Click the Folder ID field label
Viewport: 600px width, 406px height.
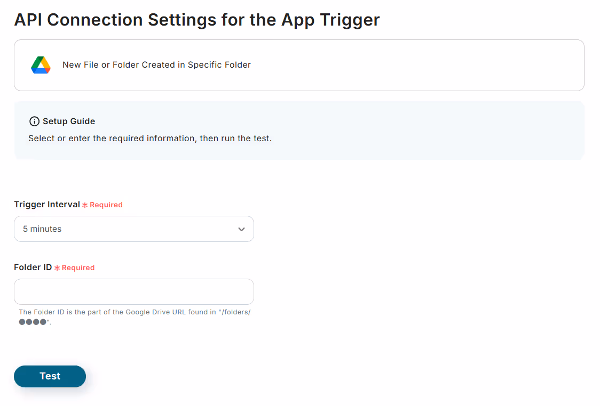[x=33, y=267]
